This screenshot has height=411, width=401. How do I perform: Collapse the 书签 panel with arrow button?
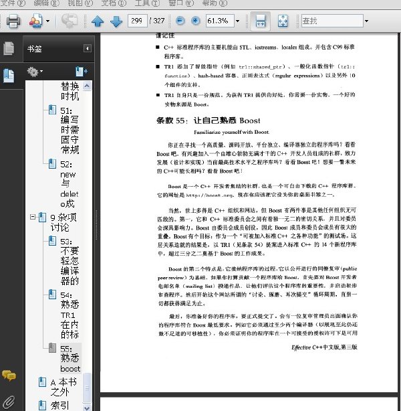click(x=88, y=48)
